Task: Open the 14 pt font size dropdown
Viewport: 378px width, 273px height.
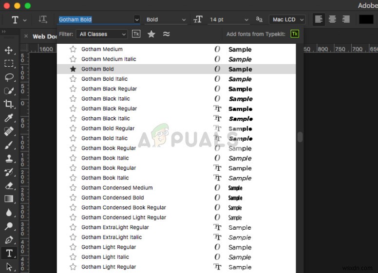Action: (x=246, y=20)
